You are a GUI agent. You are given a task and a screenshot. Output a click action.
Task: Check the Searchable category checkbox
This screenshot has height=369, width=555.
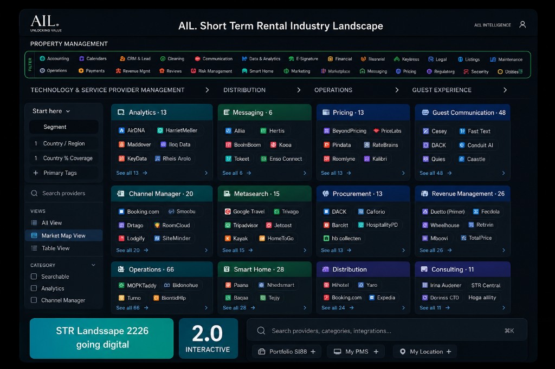[34, 276]
